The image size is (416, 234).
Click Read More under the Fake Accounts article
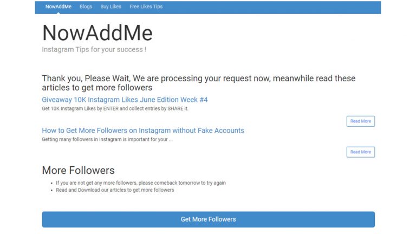pyautogui.click(x=361, y=152)
